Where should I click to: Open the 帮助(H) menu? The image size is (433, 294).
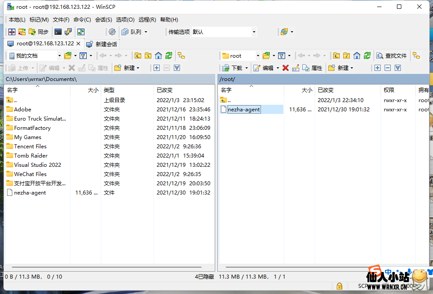pyautogui.click(x=169, y=20)
